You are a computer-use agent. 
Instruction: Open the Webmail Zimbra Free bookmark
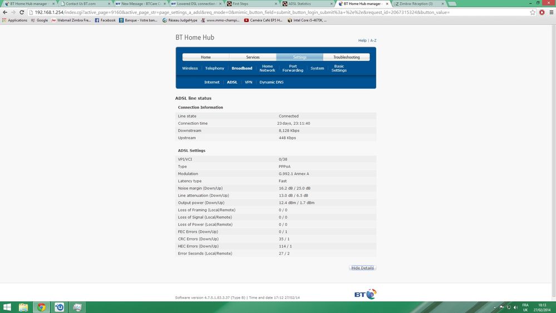coord(71,20)
